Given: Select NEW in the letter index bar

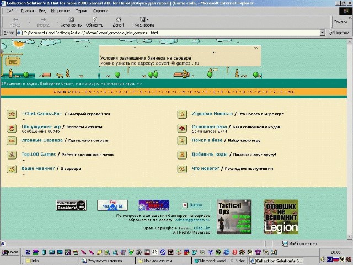Looking at the screenshot, I should pyautogui.click(x=62, y=92).
